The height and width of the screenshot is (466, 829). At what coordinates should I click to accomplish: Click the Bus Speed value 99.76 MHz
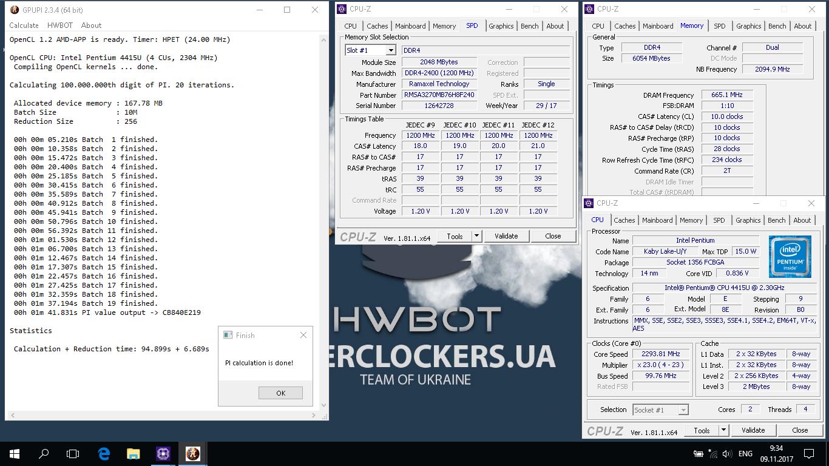(662, 376)
